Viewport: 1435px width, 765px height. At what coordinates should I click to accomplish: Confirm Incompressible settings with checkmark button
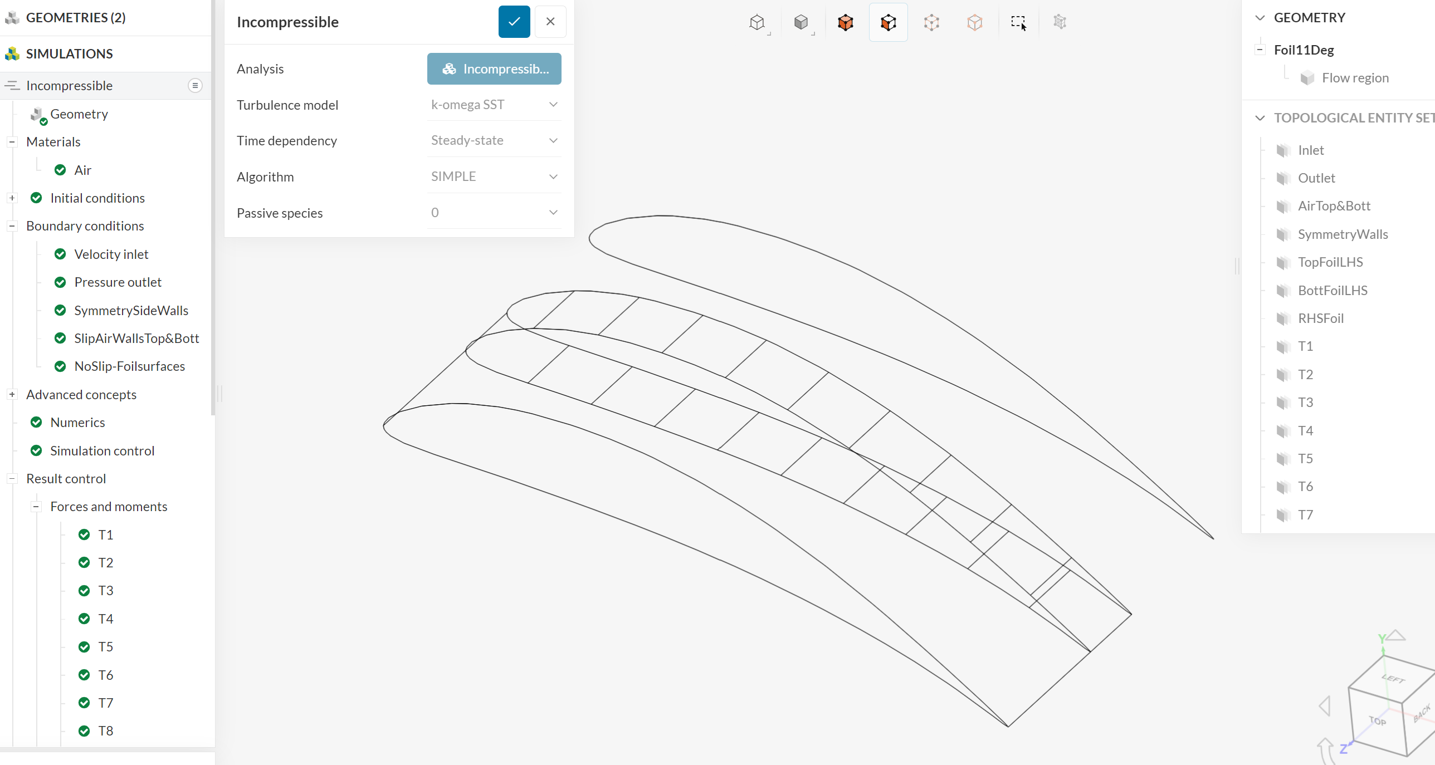[x=514, y=22]
